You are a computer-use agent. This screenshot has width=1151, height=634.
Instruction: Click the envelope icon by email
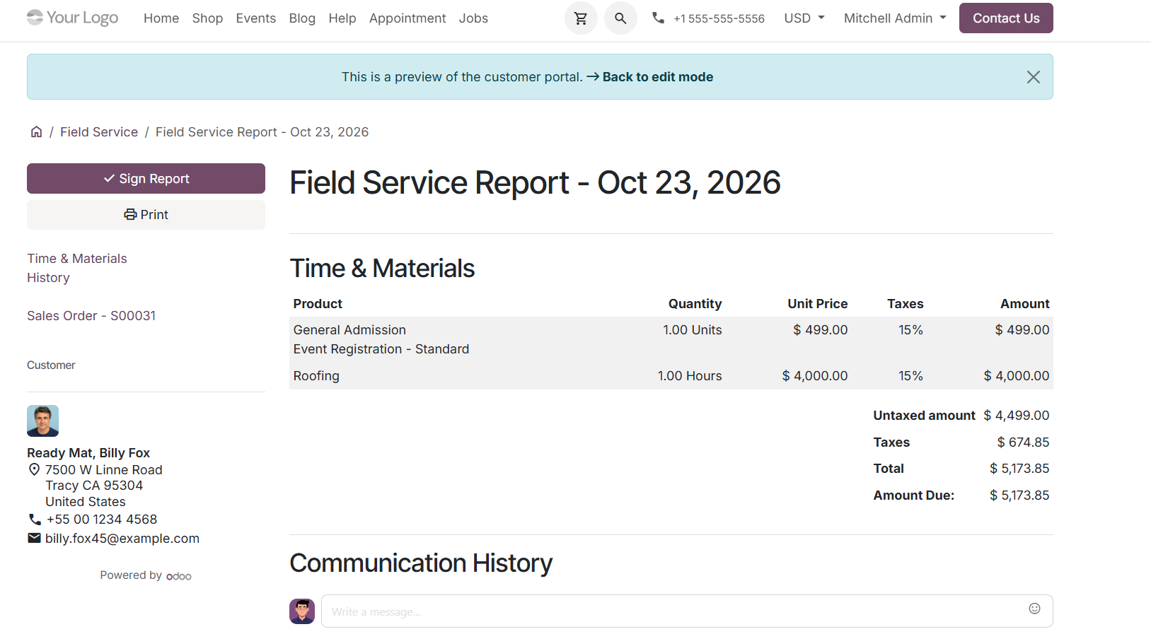click(x=34, y=538)
